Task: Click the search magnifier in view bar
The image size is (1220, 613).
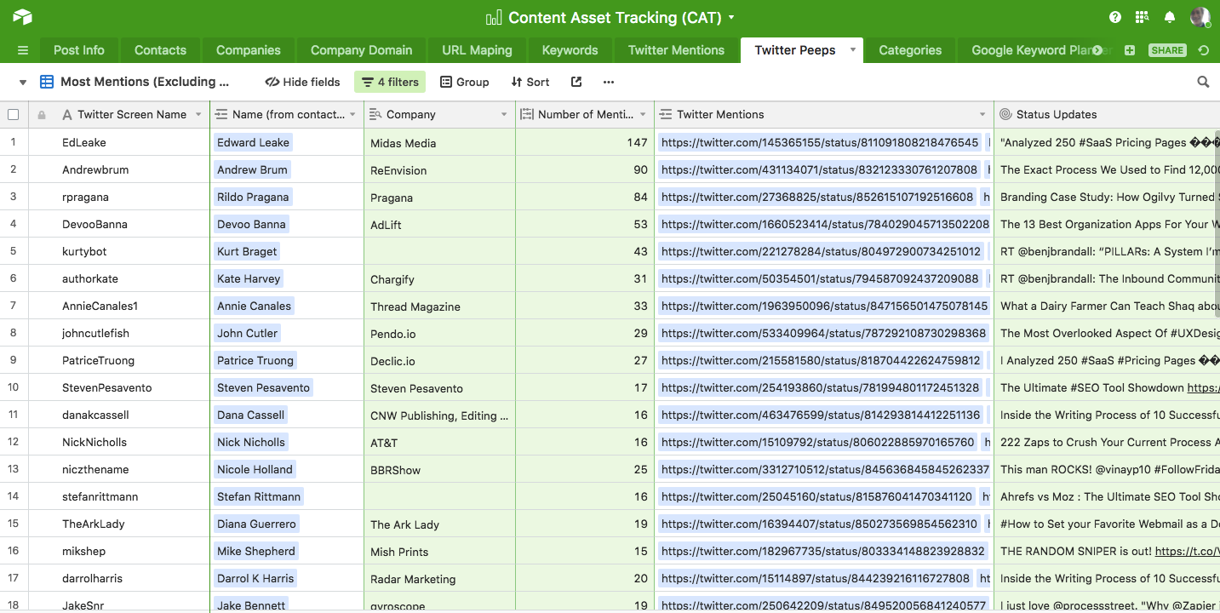Action: (x=1203, y=82)
